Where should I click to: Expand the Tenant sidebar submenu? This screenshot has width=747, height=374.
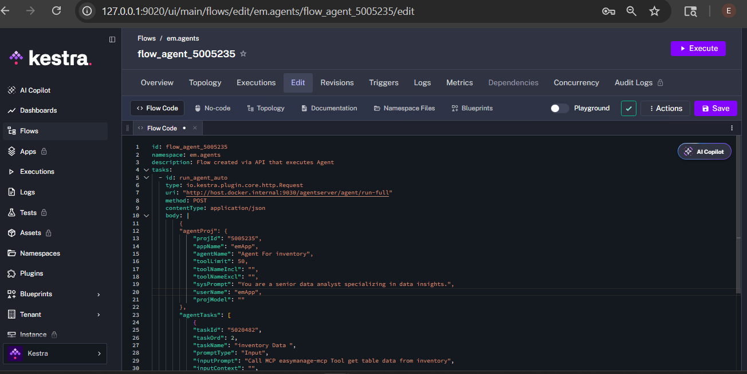click(99, 315)
